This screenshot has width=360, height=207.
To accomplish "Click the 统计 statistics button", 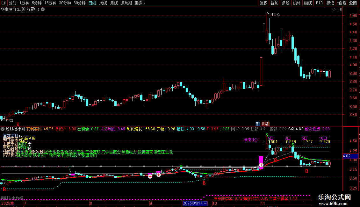I will tap(296, 3).
